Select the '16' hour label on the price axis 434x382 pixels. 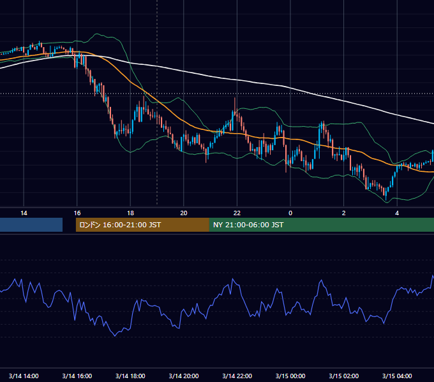point(77,213)
